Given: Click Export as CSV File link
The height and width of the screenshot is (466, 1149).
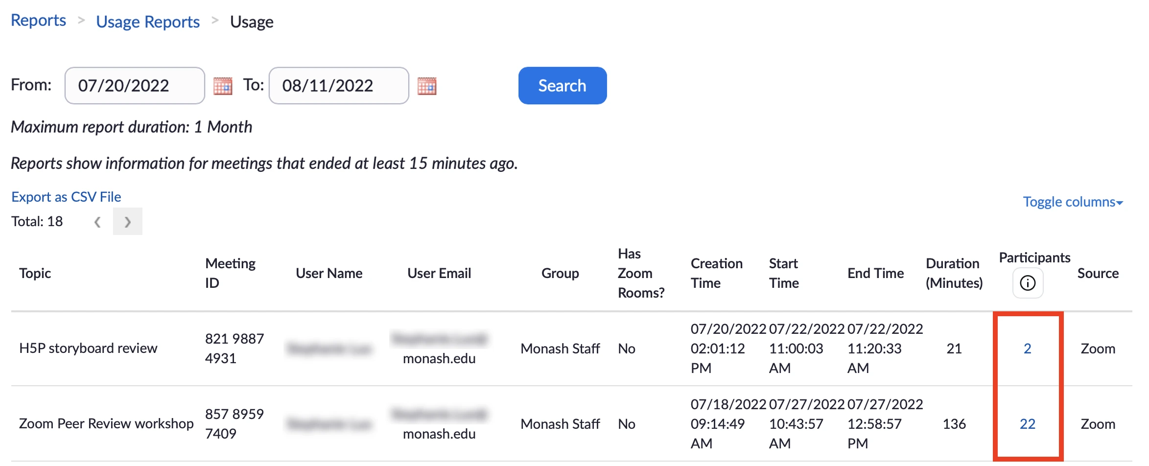Looking at the screenshot, I should pos(66,197).
